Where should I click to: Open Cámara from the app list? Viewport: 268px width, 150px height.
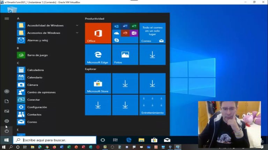32,85
